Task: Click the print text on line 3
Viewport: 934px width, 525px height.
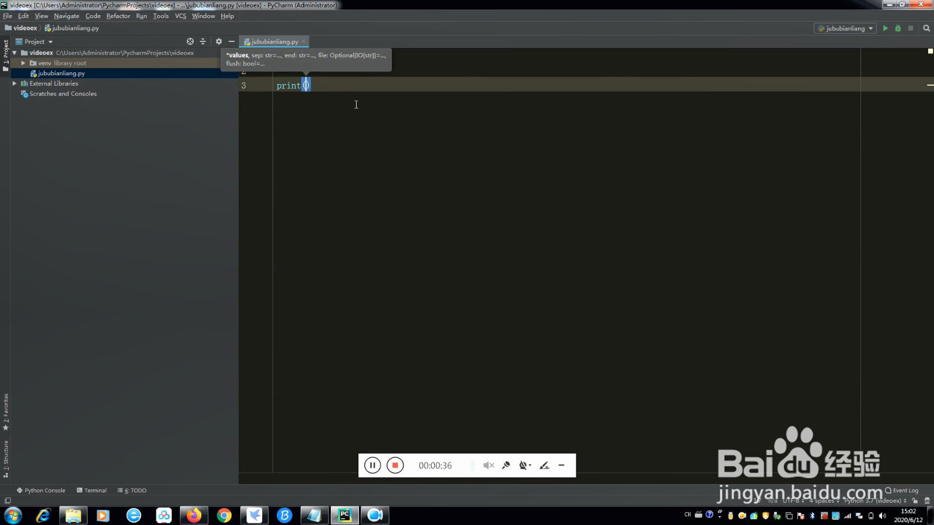Action: pyautogui.click(x=288, y=86)
